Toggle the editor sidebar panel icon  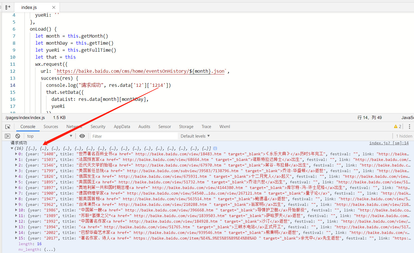(x=8, y=7)
